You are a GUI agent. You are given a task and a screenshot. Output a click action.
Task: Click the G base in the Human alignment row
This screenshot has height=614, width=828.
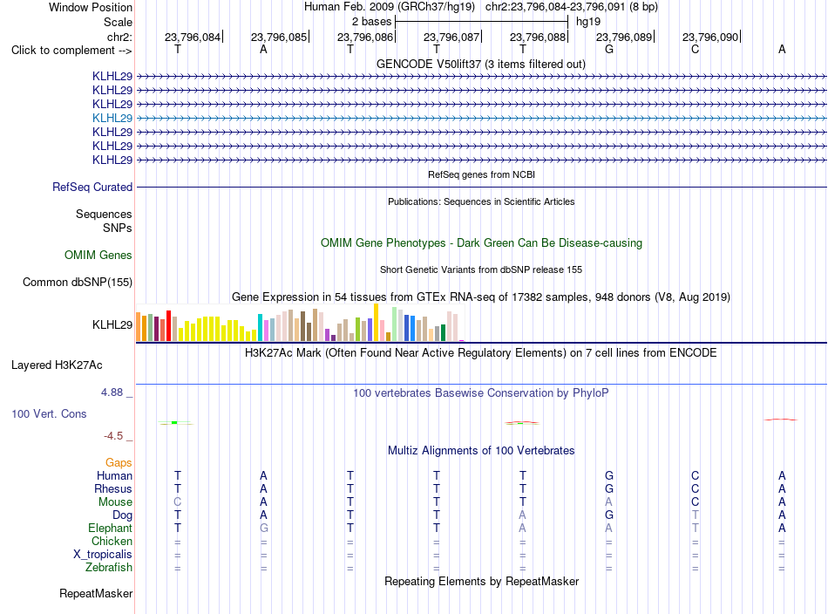pos(609,475)
